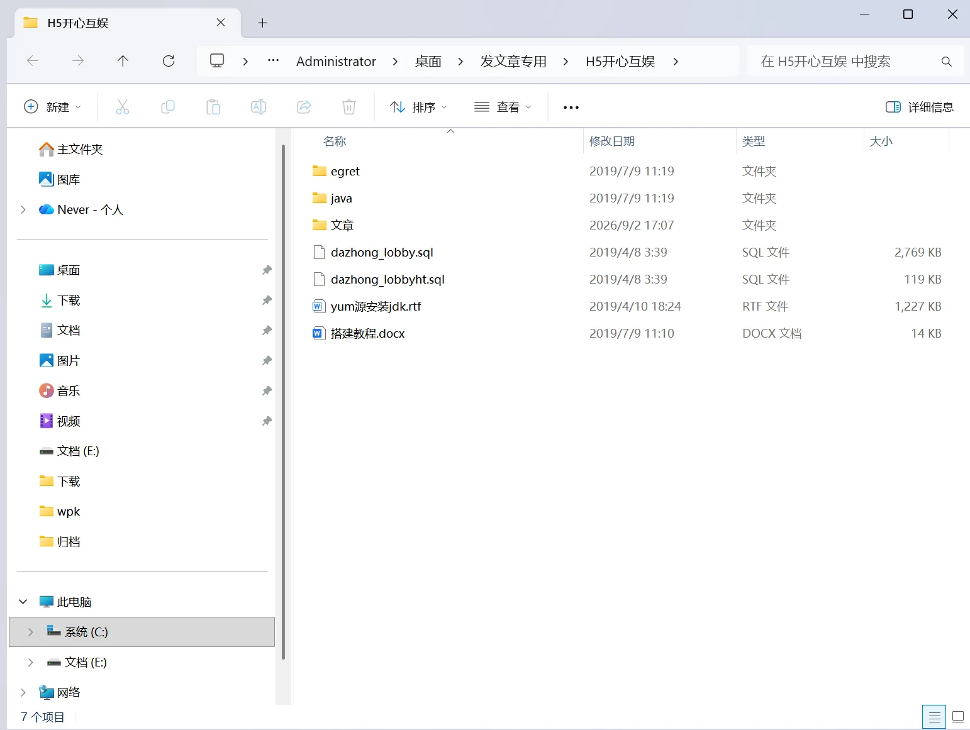Open 图库 in the sidebar
970x730 pixels.
[59, 179]
